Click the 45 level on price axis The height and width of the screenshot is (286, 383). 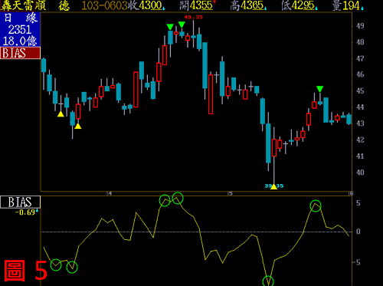point(360,90)
